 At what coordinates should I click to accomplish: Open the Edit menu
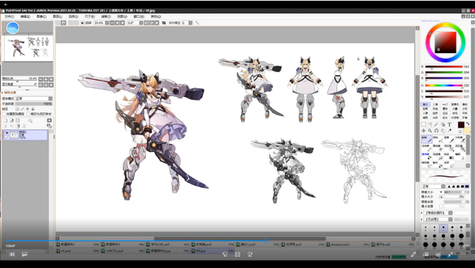[x=25, y=16]
